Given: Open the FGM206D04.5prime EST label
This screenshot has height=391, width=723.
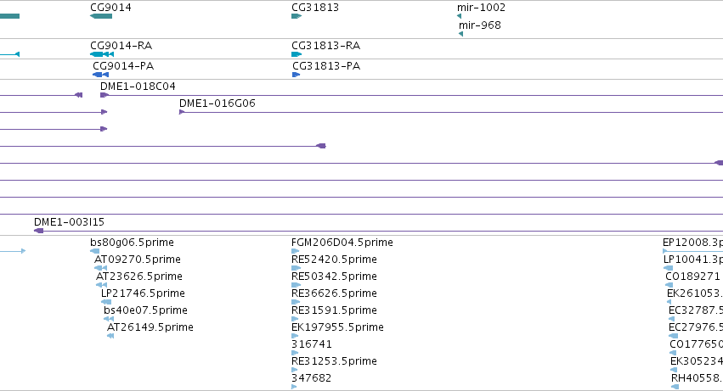Looking at the screenshot, I should coord(342,243).
